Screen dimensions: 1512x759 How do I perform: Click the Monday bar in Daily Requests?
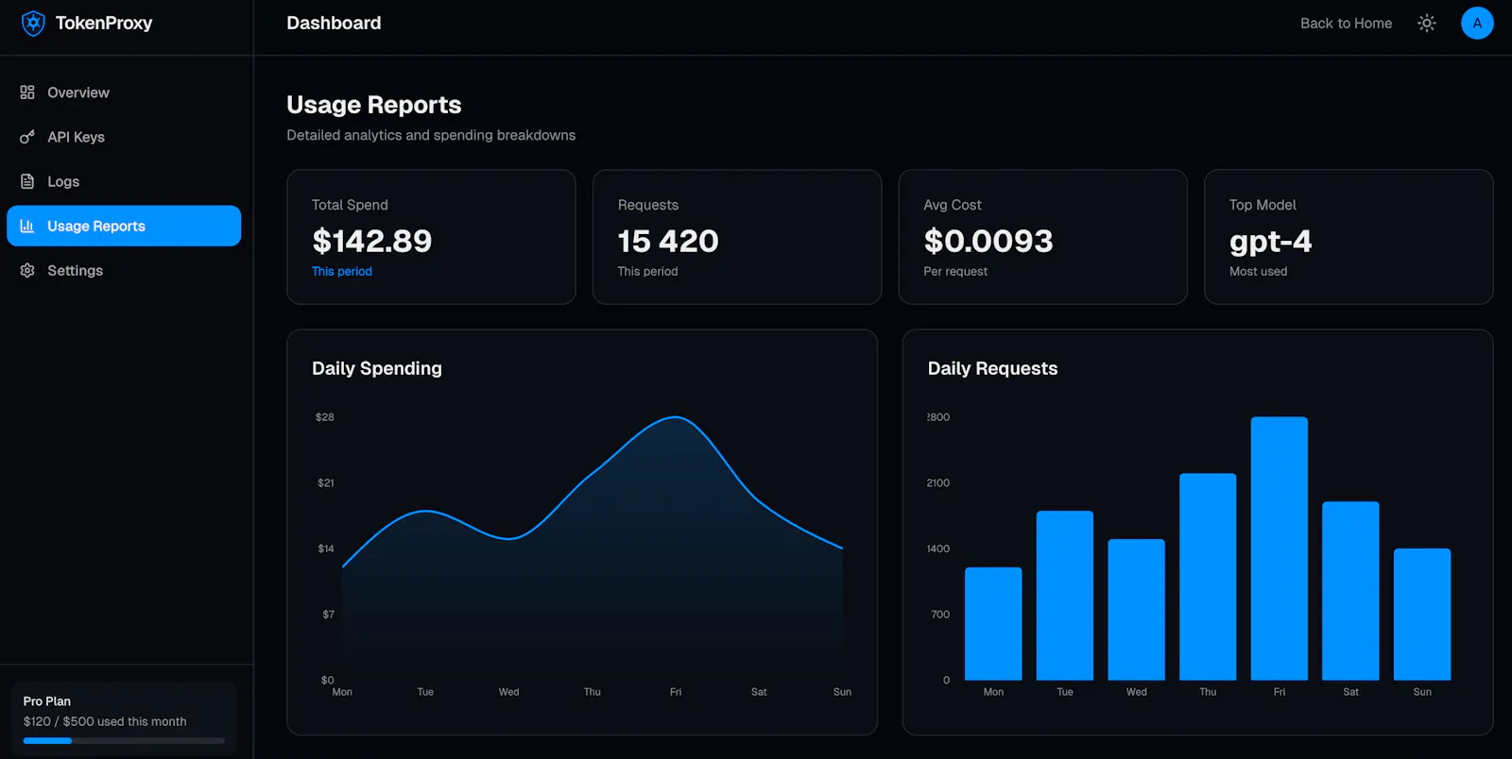point(993,624)
